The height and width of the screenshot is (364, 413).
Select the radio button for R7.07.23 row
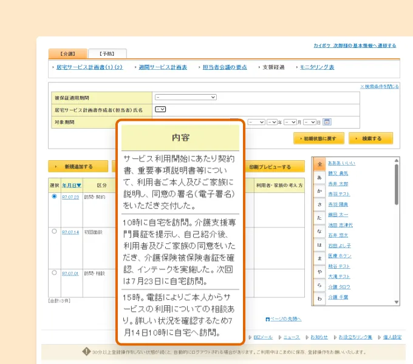pyautogui.click(x=54, y=196)
